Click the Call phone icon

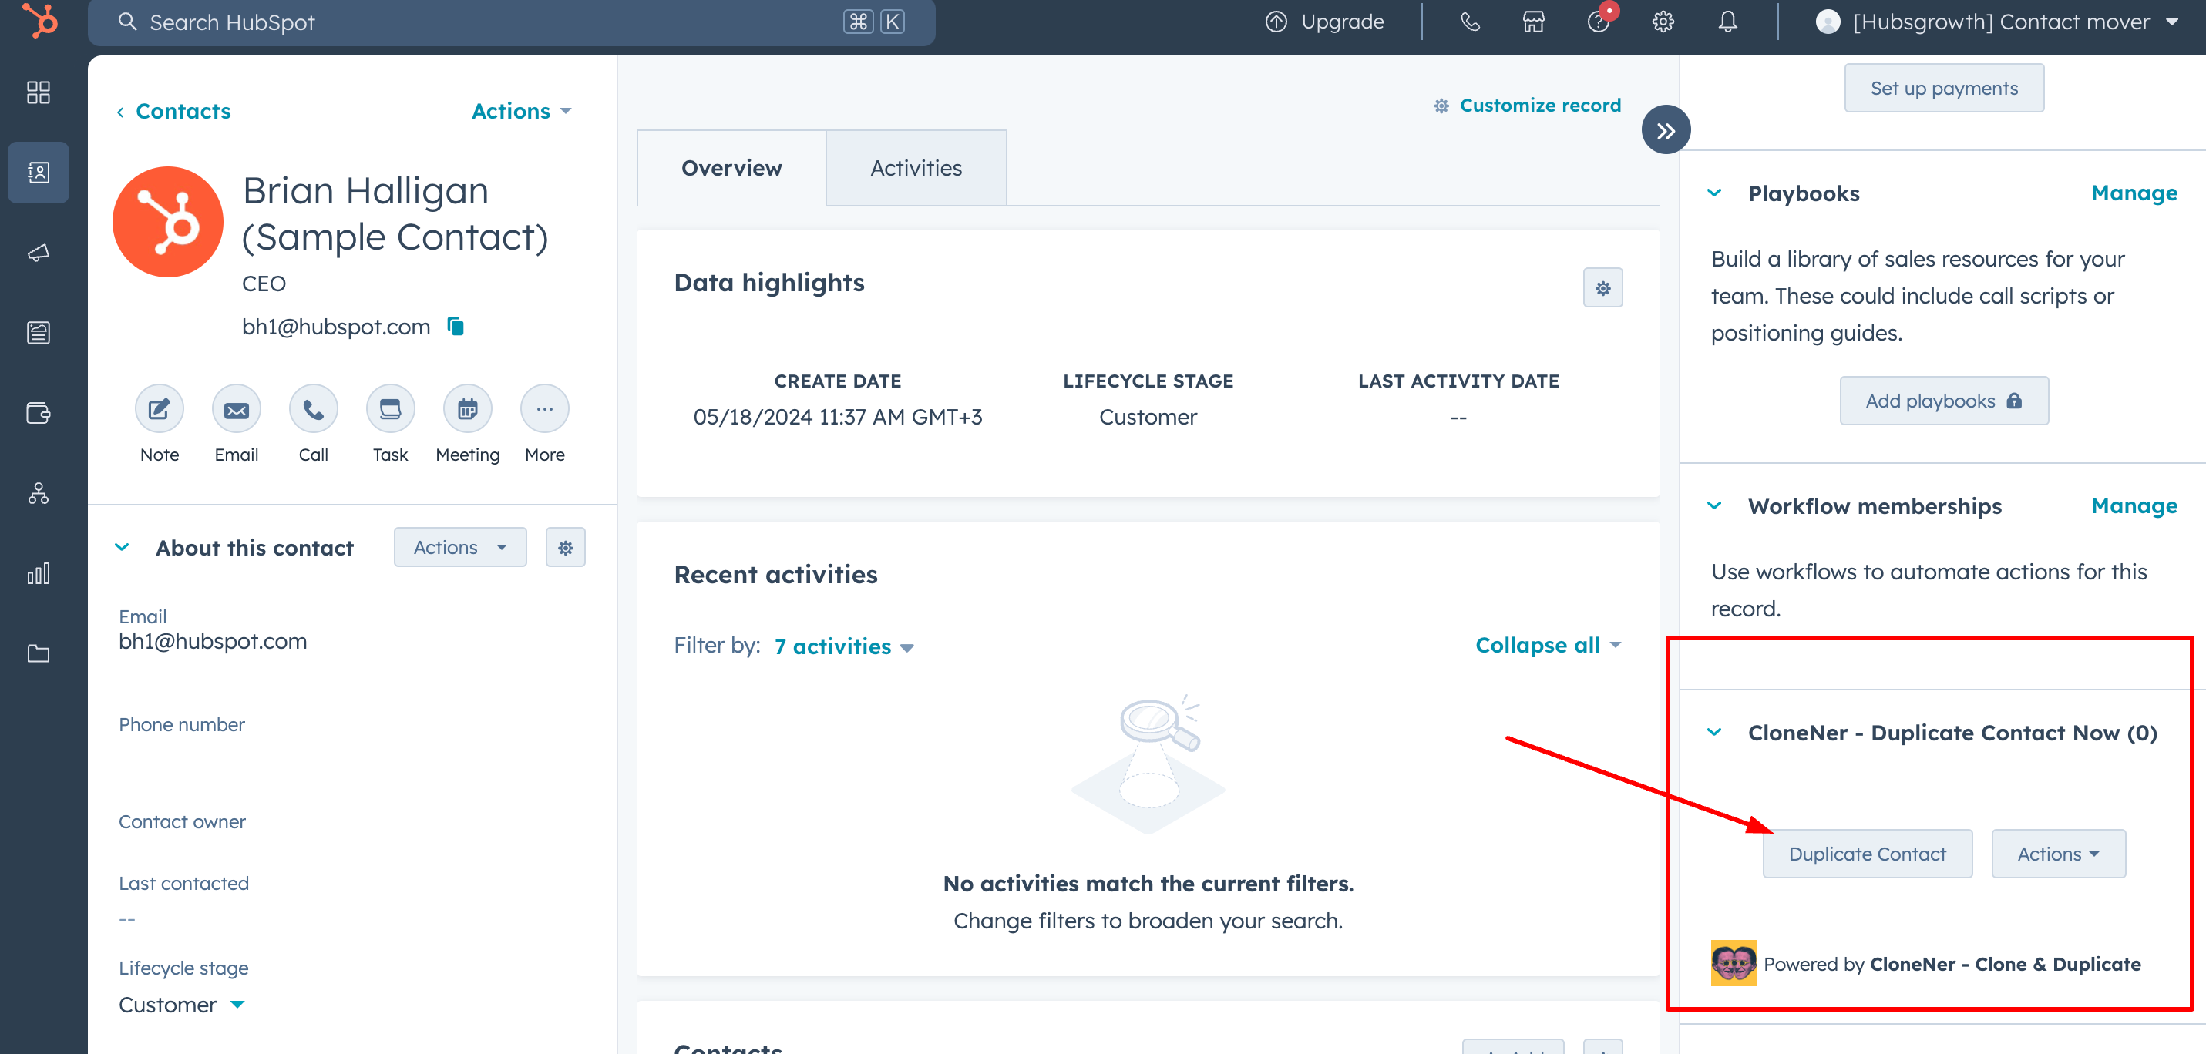(314, 409)
